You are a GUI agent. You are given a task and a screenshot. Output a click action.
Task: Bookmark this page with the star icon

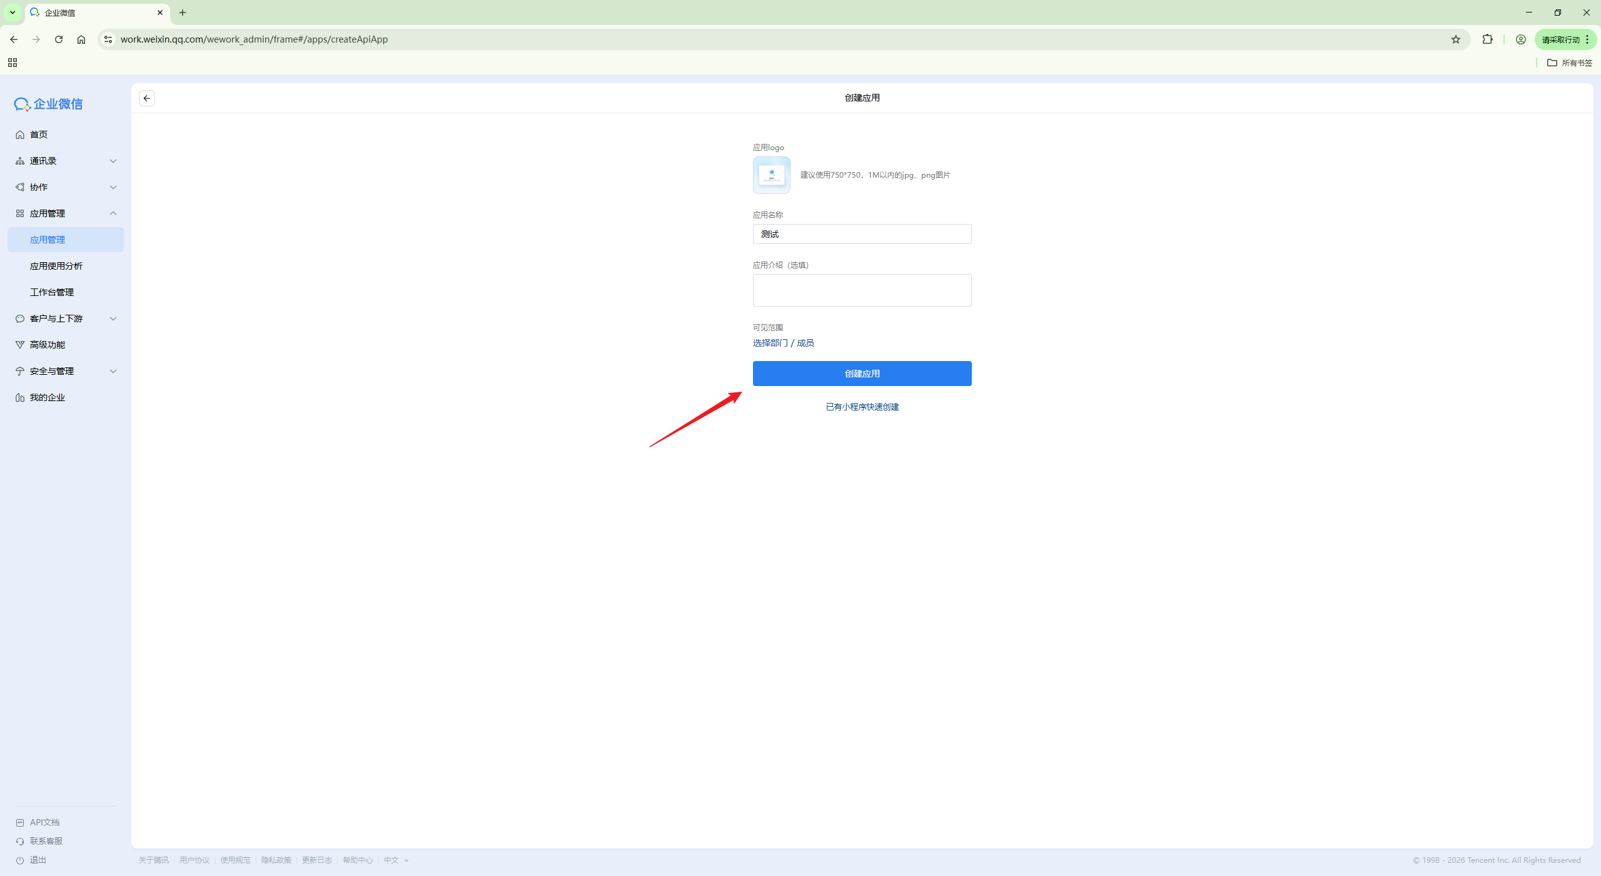coord(1456,39)
